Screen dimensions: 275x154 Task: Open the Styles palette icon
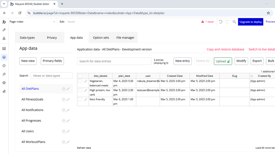(x=4, y=66)
